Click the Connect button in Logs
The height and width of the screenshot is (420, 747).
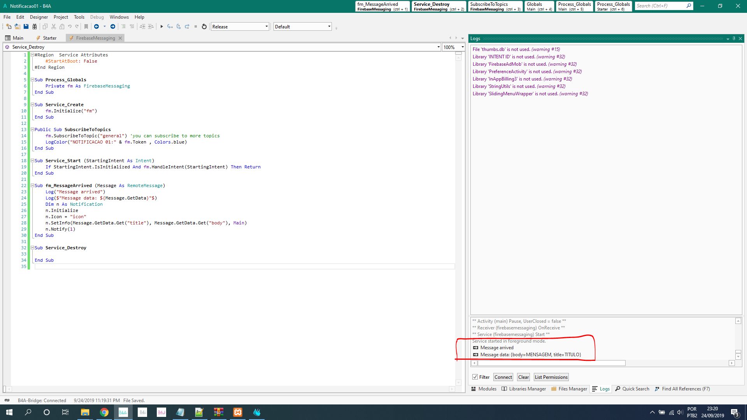pyautogui.click(x=503, y=377)
